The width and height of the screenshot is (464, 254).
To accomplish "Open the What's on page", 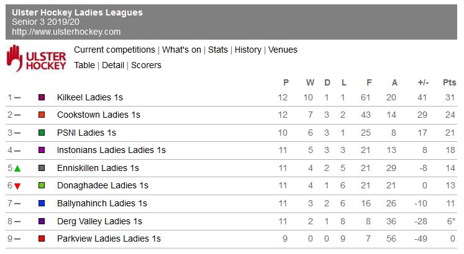I will (181, 50).
